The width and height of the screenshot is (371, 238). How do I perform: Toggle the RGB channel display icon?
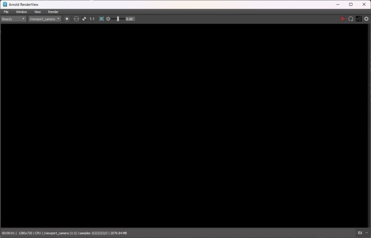(x=76, y=19)
